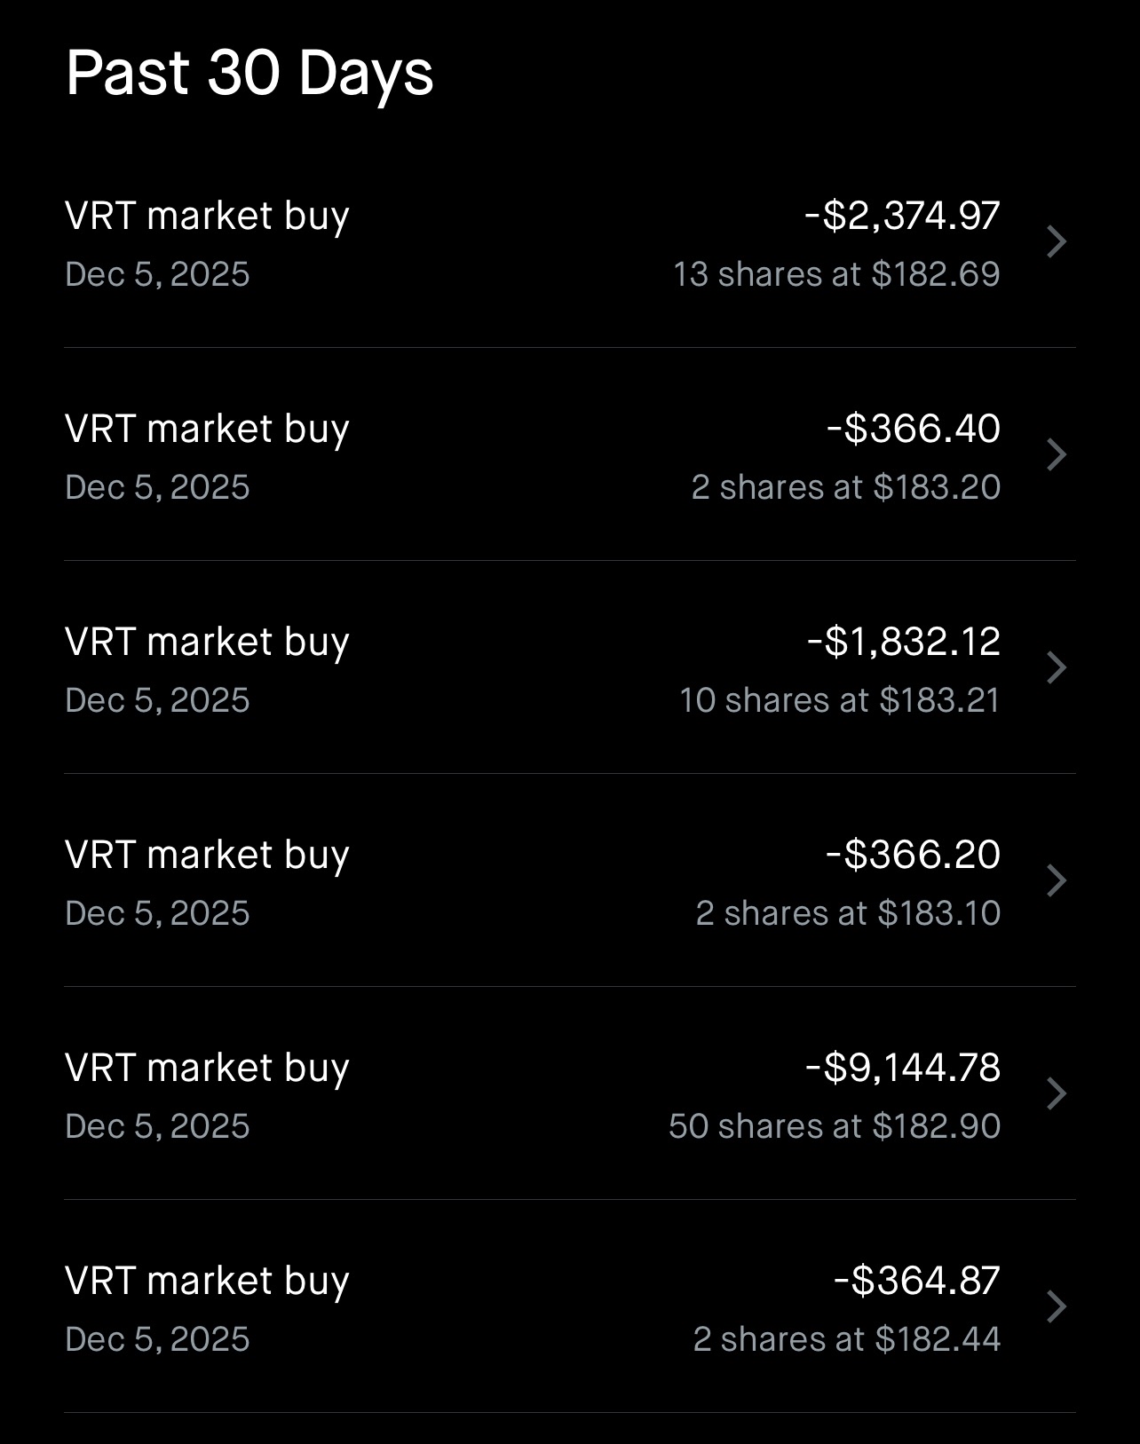Click '2 shares at $182.44' detail text

point(847,1339)
